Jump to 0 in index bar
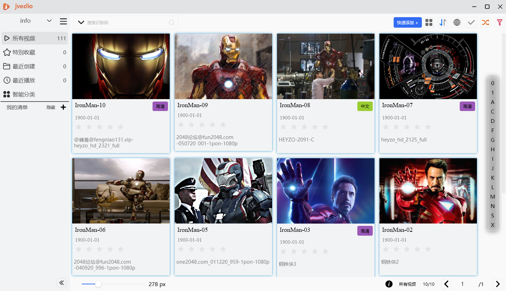Image resolution: width=506 pixels, height=291 pixels. 493,83
